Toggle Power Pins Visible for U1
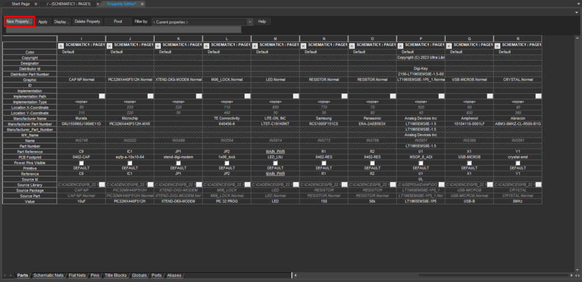The height and width of the screenshot is (282, 582). (421, 163)
